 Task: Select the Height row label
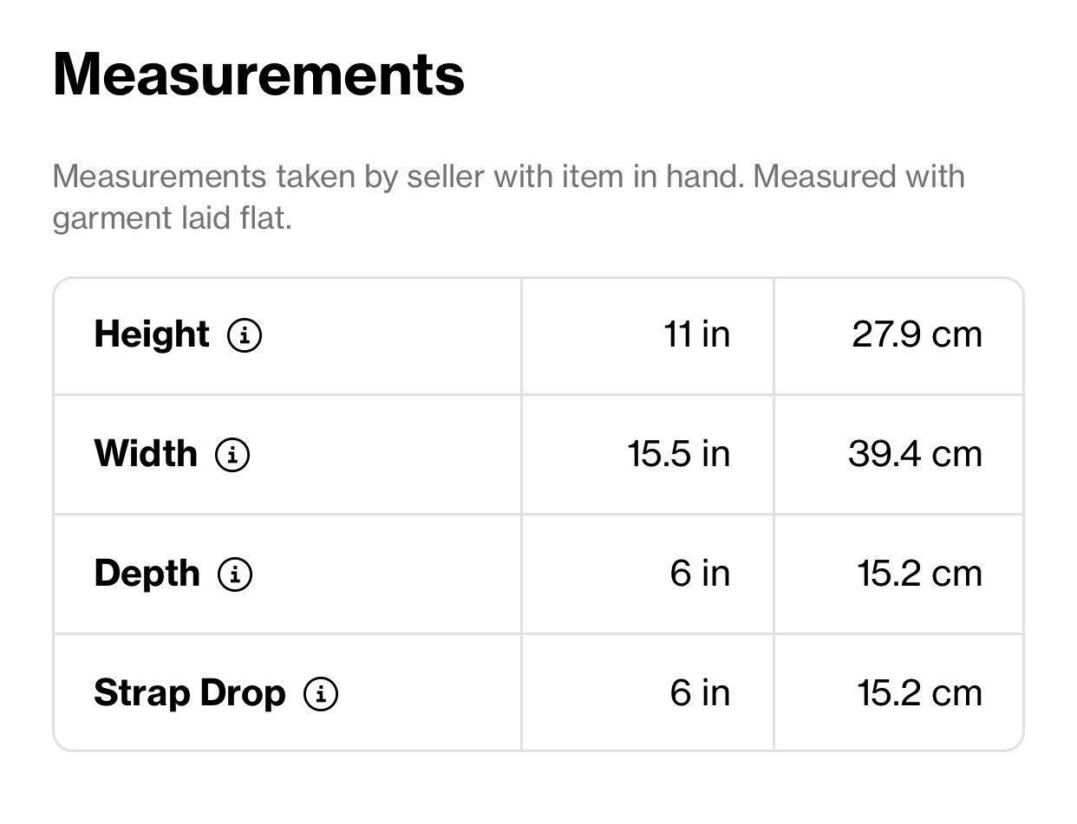152,334
